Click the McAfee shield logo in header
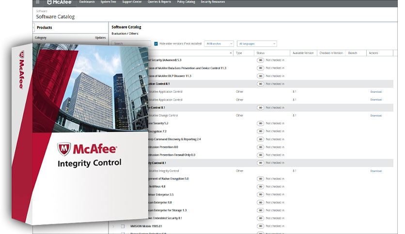 click(x=49, y=2)
